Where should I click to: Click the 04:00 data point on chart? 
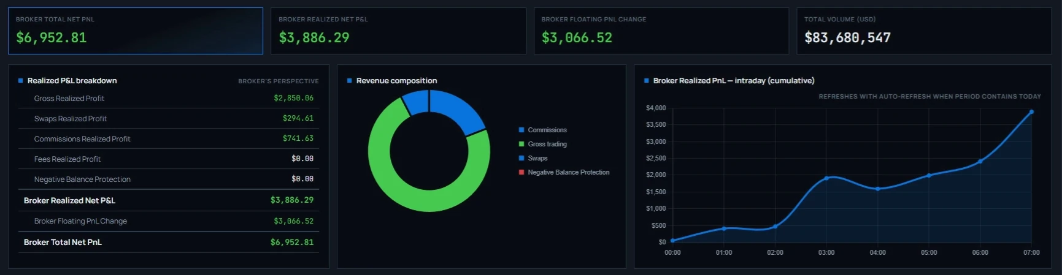(878, 189)
